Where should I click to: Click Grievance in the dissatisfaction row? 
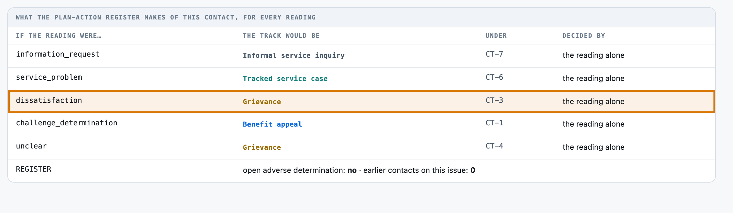tap(262, 102)
